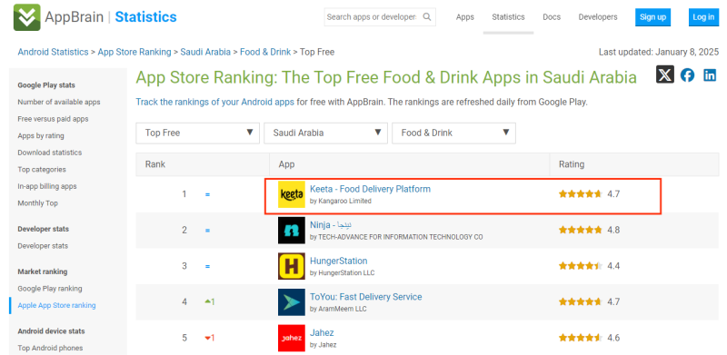The width and height of the screenshot is (727, 355).
Task: Click the Sign up button
Action: (x=652, y=17)
